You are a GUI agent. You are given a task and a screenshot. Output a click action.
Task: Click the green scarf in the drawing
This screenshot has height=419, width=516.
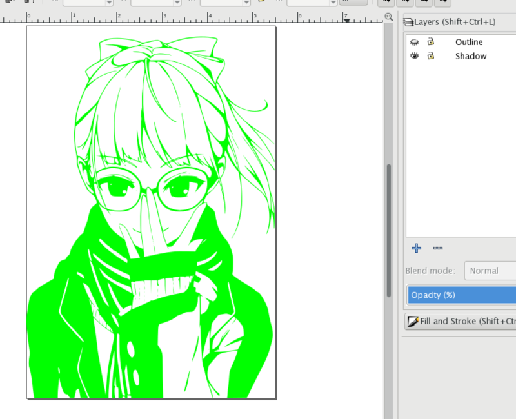click(161, 266)
